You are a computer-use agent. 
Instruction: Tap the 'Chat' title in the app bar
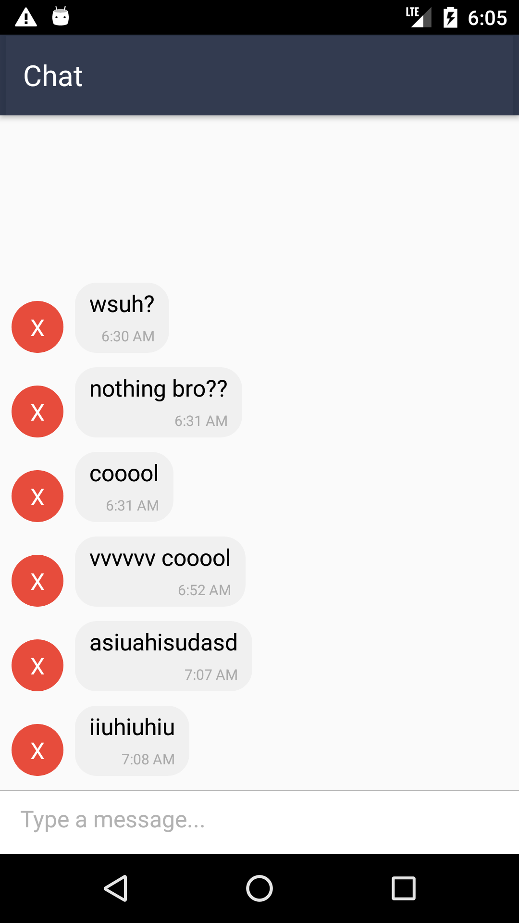click(x=53, y=76)
